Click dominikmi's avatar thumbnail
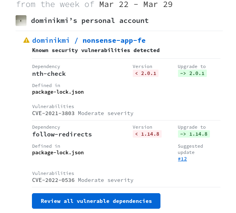Image resolution: width=236 pixels, height=213 pixels. pos(21,21)
